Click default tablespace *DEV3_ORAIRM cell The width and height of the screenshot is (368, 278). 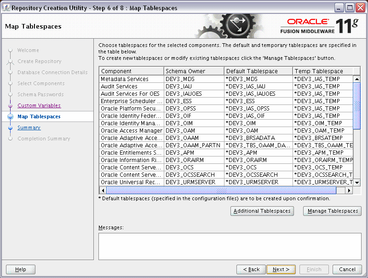click(x=259, y=160)
